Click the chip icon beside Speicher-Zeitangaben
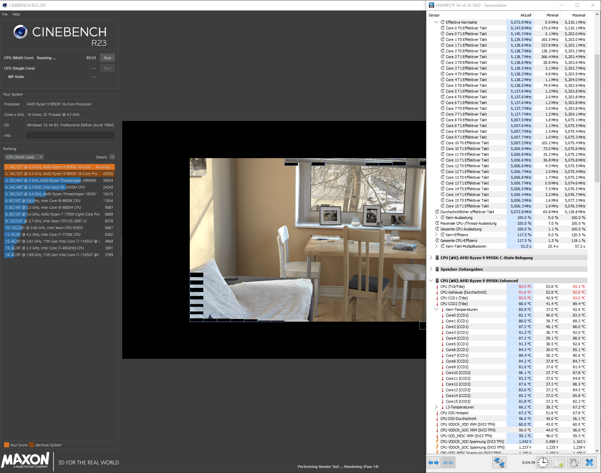Image resolution: width=601 pixels, height=473 pixels. [x=437, y=269]
